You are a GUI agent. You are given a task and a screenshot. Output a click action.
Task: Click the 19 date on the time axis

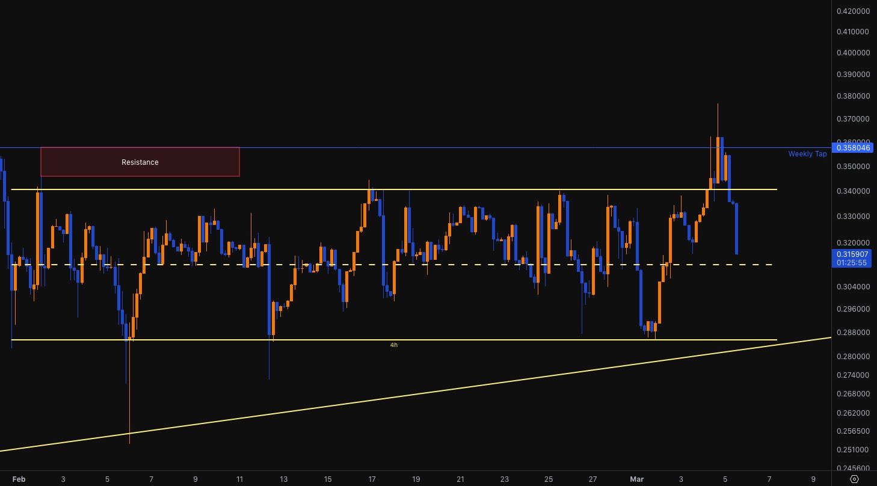pyautogui.click(x=416, y=479)
